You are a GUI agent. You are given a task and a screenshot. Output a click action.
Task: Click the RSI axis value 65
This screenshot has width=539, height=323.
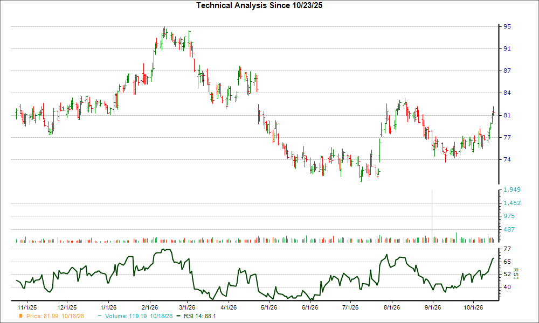[507, 262]
